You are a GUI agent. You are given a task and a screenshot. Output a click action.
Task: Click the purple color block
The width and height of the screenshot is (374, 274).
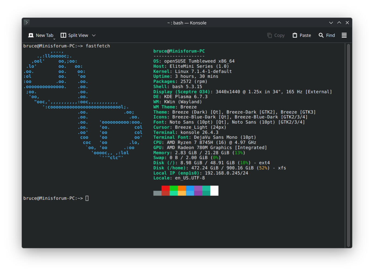pos(198,188)
